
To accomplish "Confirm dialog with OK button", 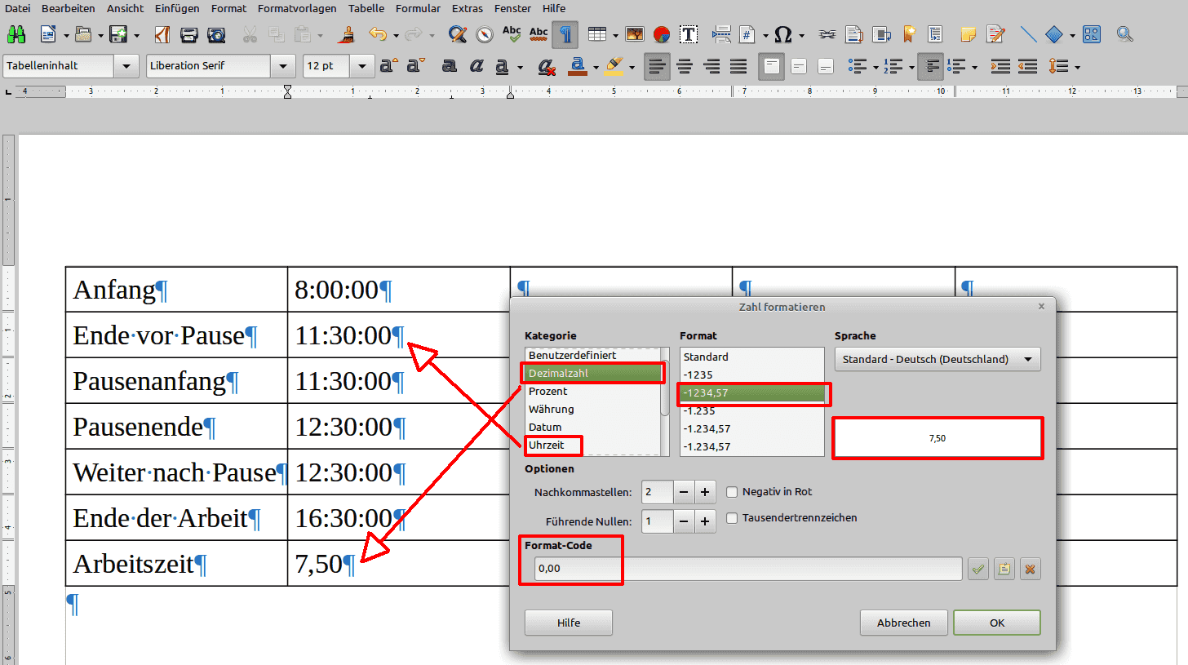I will click(x=996, y=623).
